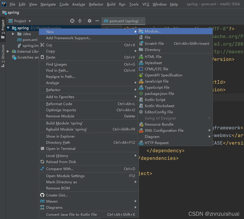
Task: Click Find in Path...
Action: pyautogui.click(x=89, y=71)
